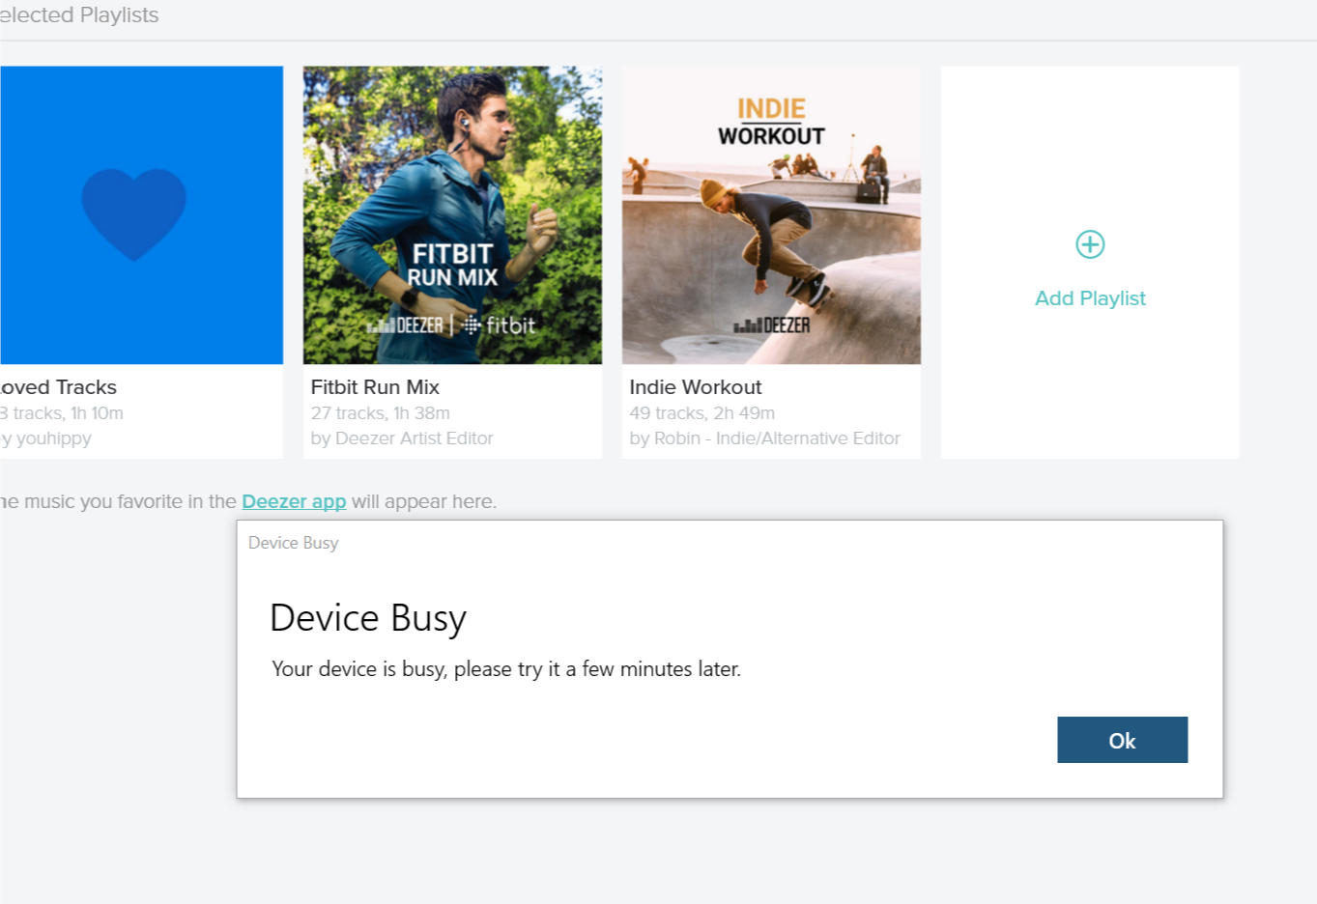Click the Add Playlist plus icon
Viewport: 1317px width, 904px height.
[1089, 244]
